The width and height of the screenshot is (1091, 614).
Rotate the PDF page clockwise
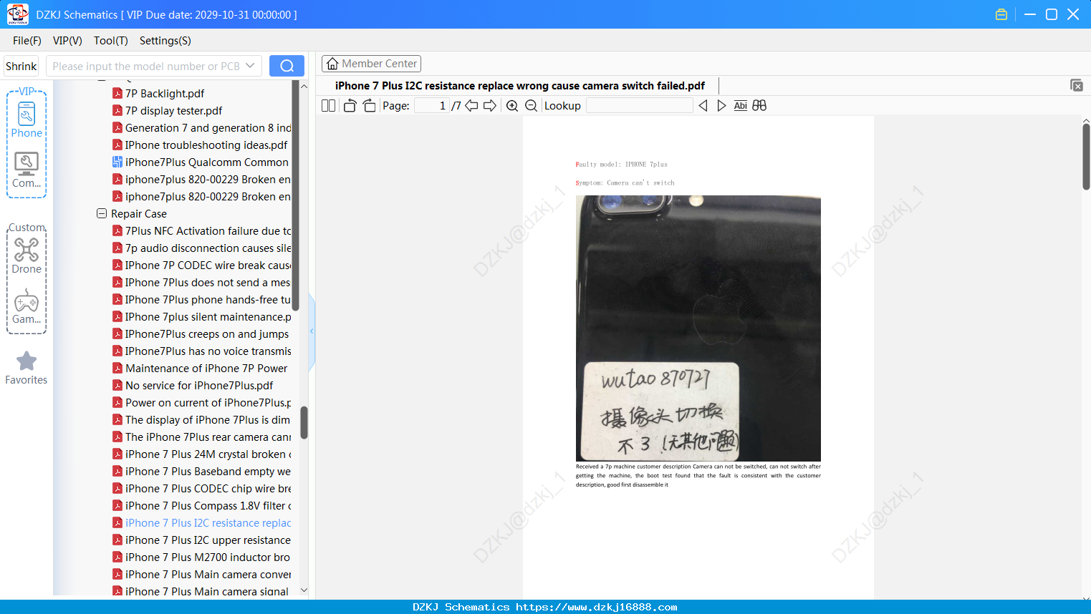pyautogui.click(x=369, y=106)
